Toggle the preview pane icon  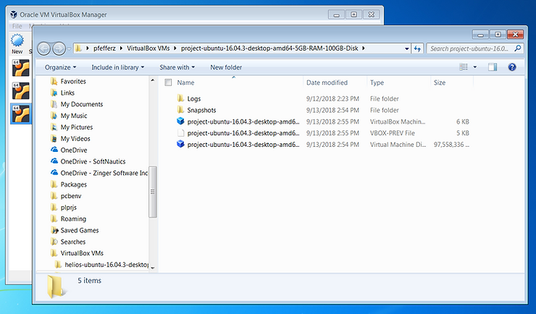click(x=493, y=67)
